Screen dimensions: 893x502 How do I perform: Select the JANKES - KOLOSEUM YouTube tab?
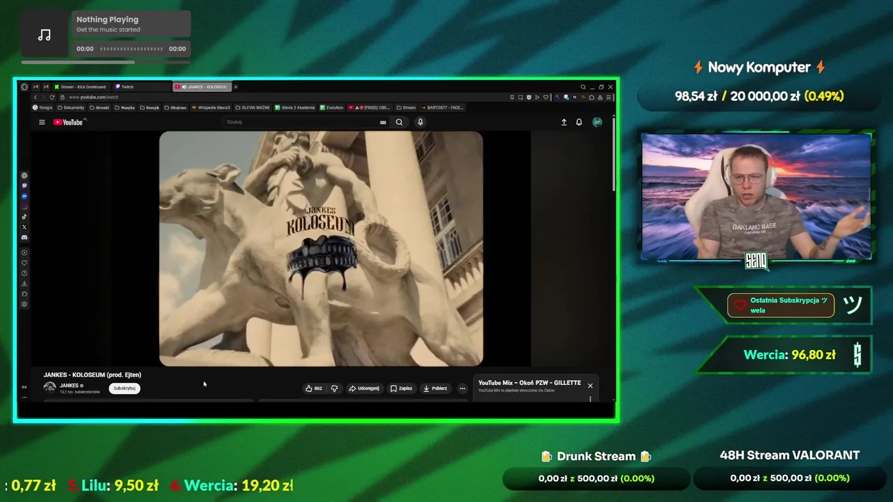click(x=202, y=87)
